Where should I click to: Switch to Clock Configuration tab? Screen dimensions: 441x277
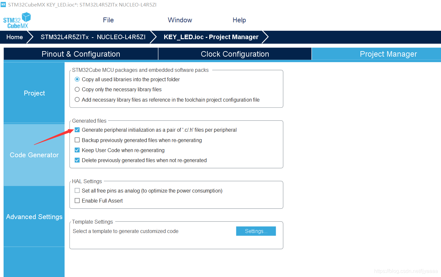pyautogui.click(x=235, y=54)
